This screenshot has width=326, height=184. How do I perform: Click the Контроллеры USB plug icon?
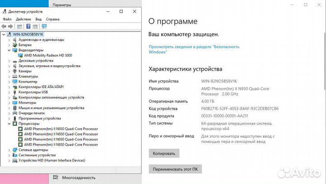pyautogui.click(x=15, y=92)
